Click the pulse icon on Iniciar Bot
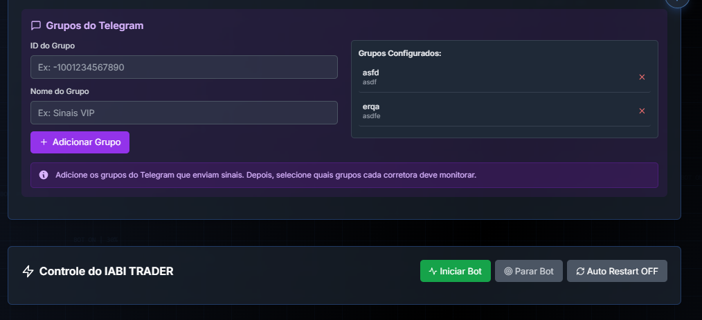Image resolution: width=702 pixels, height=320 pixels. coord(433,271)
